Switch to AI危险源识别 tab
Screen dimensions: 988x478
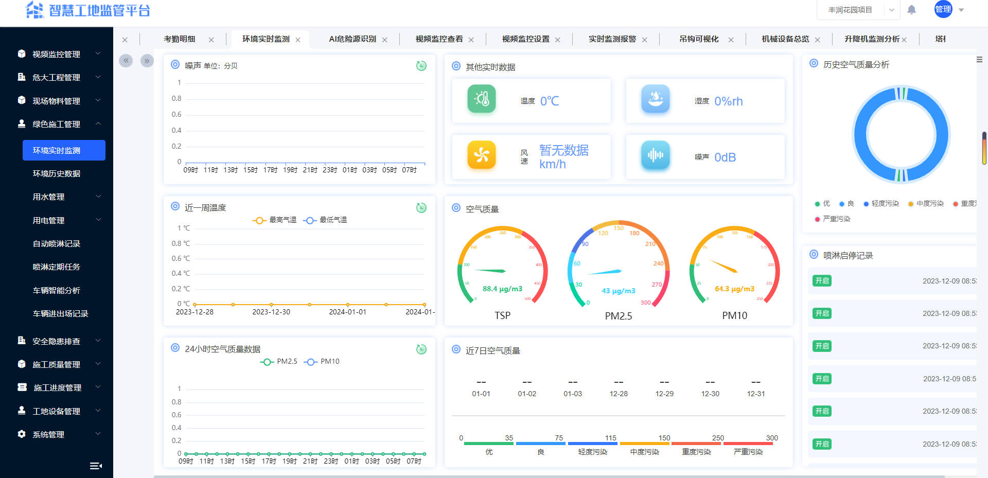pyautogui.click(x=352, y=39)
